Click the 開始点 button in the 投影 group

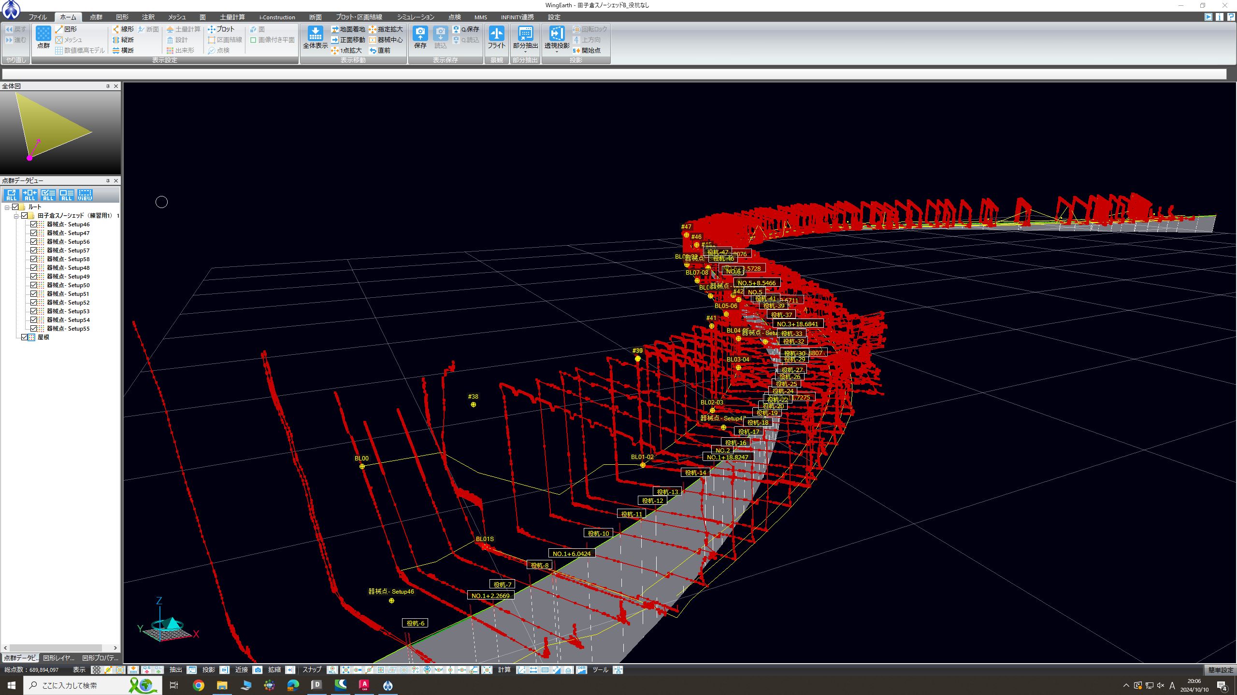point(587,51)
